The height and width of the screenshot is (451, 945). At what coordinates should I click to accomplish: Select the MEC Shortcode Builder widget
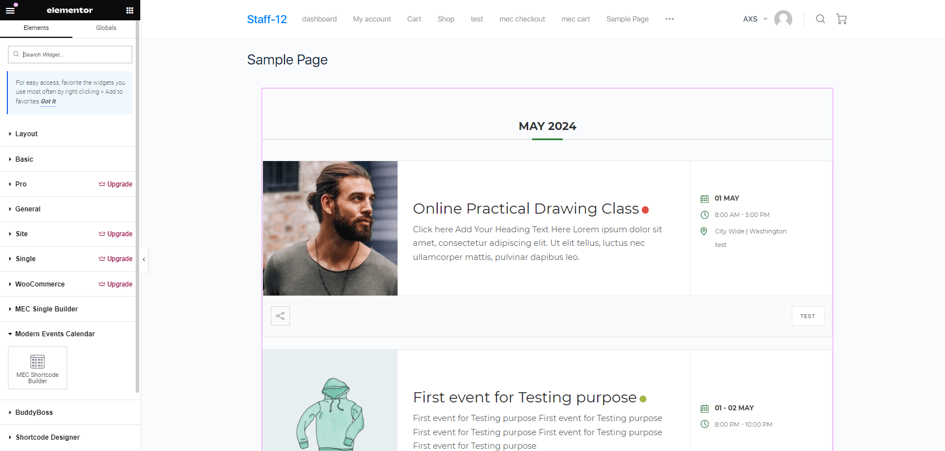coord(37,368)
